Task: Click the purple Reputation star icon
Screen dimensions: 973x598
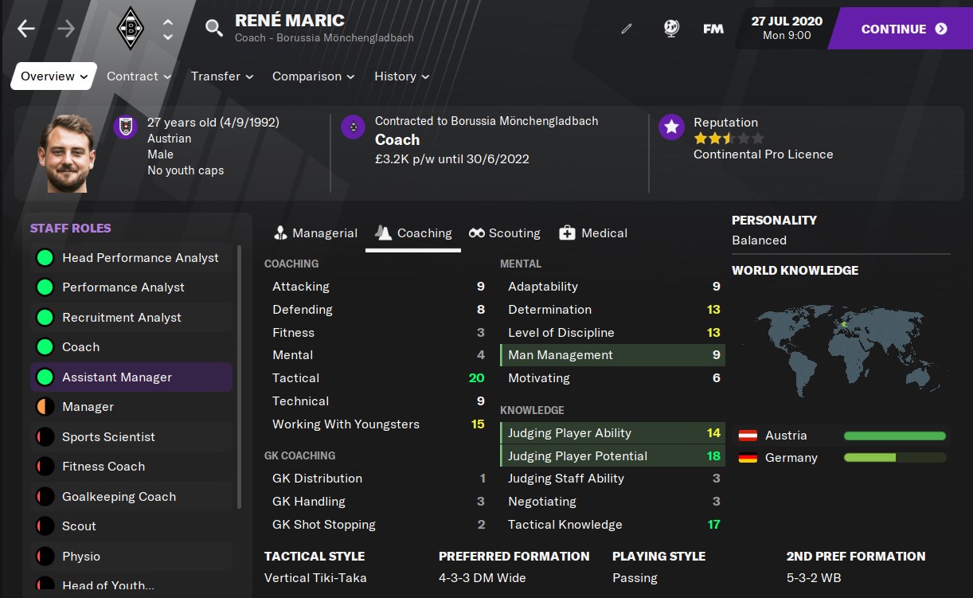Action: (x=671, y=127)
